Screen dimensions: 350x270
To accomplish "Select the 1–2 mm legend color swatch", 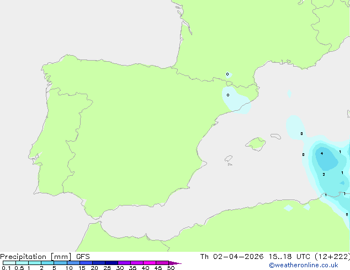I will [35, 263].
